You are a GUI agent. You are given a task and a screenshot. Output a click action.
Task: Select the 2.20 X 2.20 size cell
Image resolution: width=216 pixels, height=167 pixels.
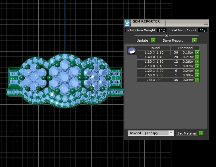pos(154,71)
